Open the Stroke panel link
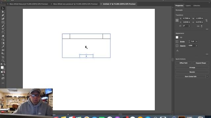 pyautogui.click(x=182, y=42)
